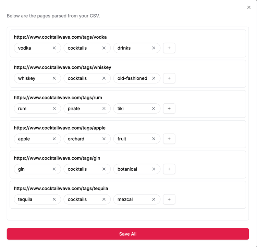Add a tag to the apple page
This screenshot has height=247, width=257.
click(x=169, y=139)
